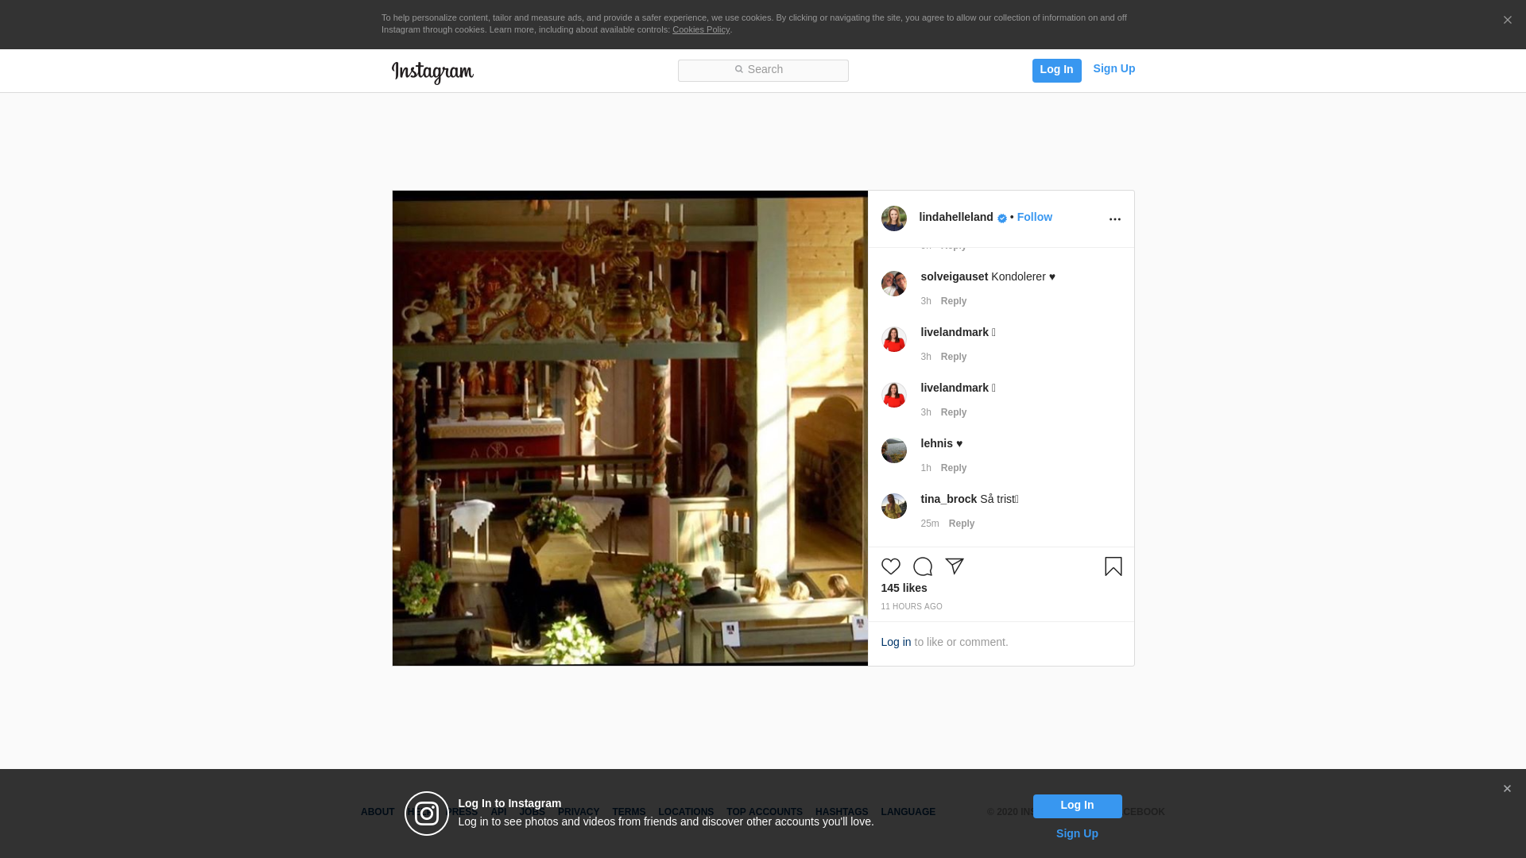Share the post via paper plane icon
Image resolution: width=1526 pixels, height=858 pixels.
point(954,566)
